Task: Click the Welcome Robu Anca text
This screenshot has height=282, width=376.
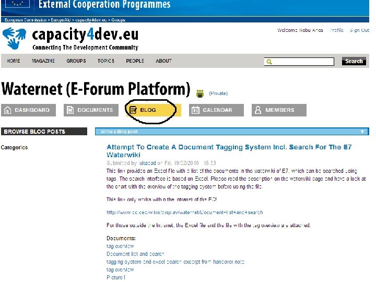Action: point(300,30)
